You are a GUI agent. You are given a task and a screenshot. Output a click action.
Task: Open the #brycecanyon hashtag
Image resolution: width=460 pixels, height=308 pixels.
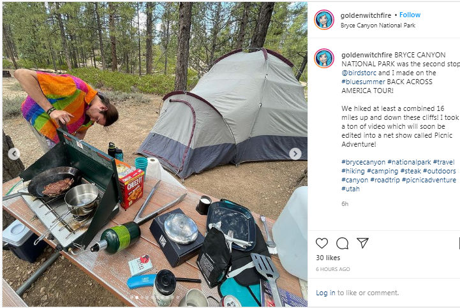(363, 162)
